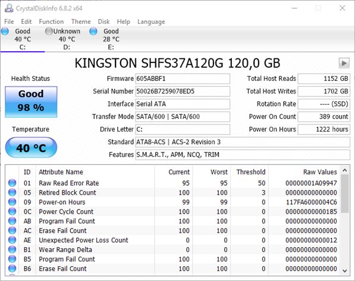Click status orb beside Unexpected Power Loss Count
Screen dimensions: 355x281
pyautogui.click(x=12, y=240)
